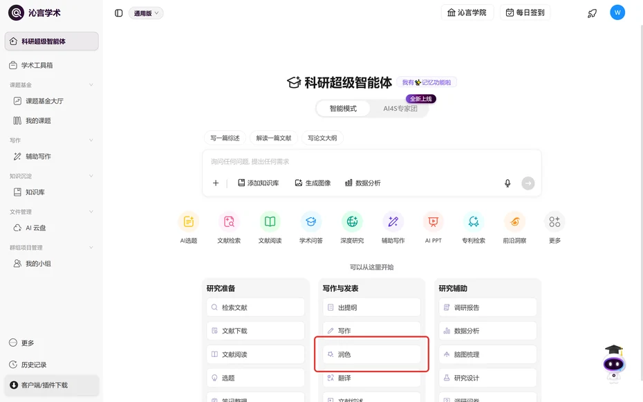This screenshot has width=643, height=402.
Task: Click 写一篇综述 suggestion chip
Action: point(225,138)
